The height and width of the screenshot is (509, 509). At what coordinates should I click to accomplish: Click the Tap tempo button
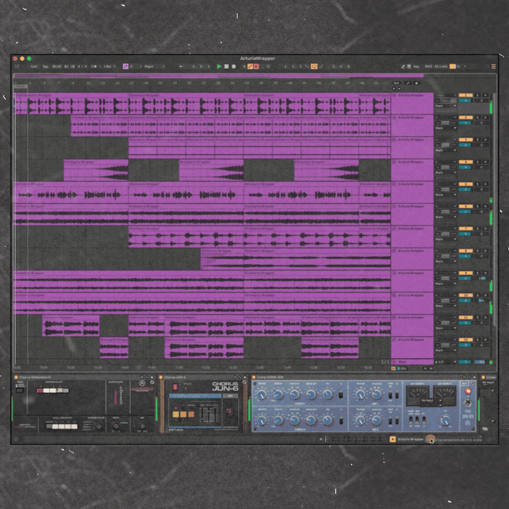45,67
